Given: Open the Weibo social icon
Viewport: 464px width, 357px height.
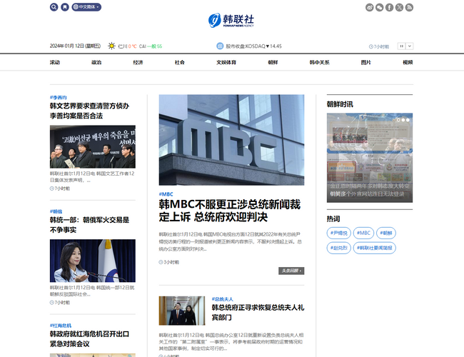Looking at the screenshot, I should point(369,7).
